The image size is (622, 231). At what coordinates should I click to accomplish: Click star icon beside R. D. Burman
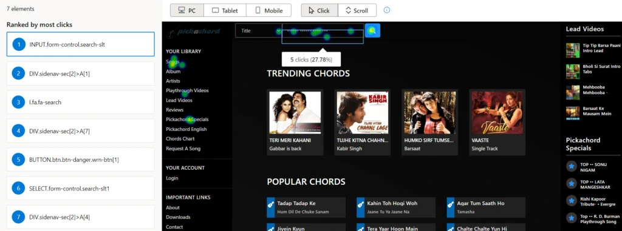click(571, 217)
